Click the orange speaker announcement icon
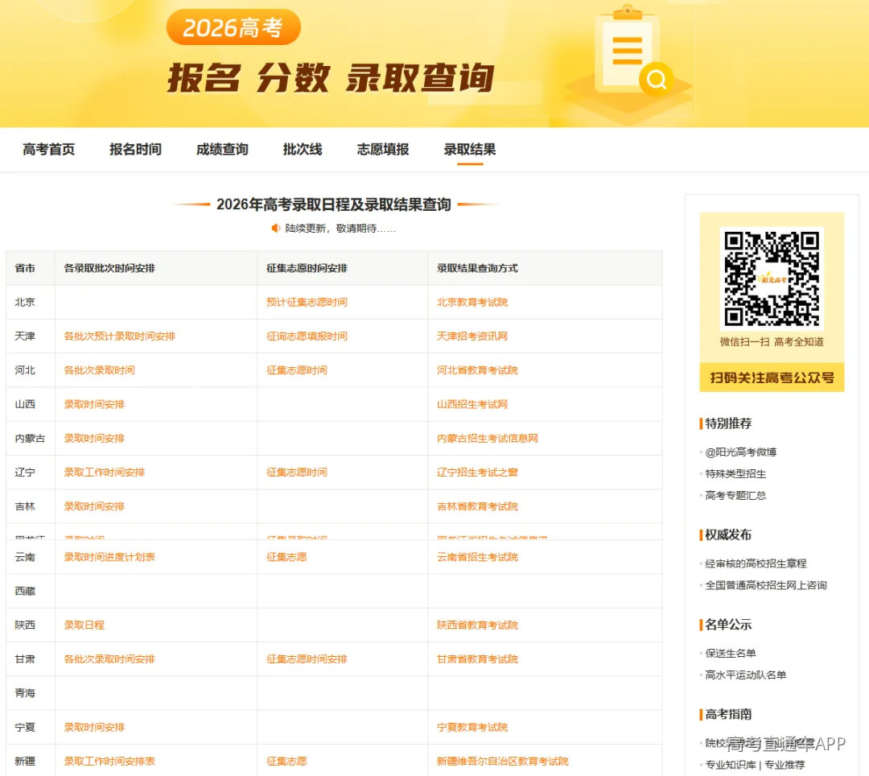 tap(275, 229)
